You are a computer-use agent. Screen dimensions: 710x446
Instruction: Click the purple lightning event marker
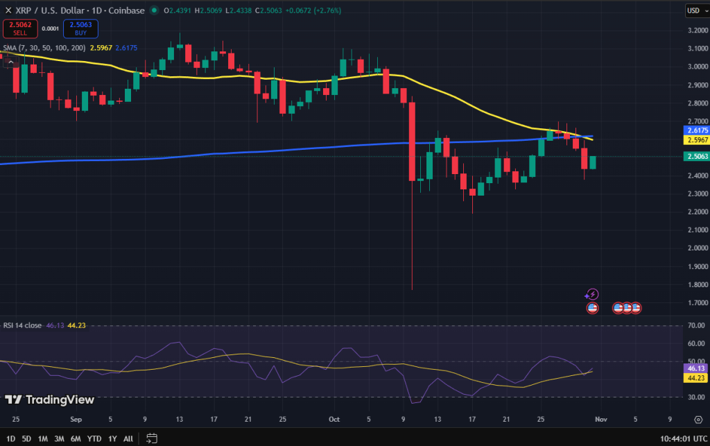[x=592, y=295]
